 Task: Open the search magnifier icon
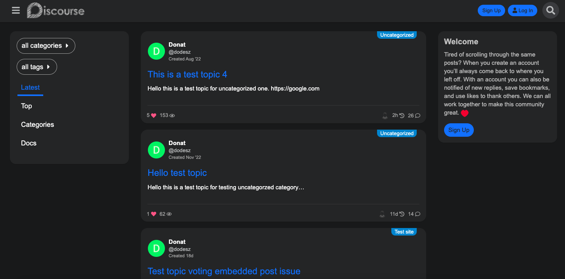(x=550, y=11)
